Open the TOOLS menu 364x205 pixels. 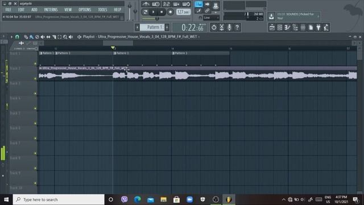point(102,10)
